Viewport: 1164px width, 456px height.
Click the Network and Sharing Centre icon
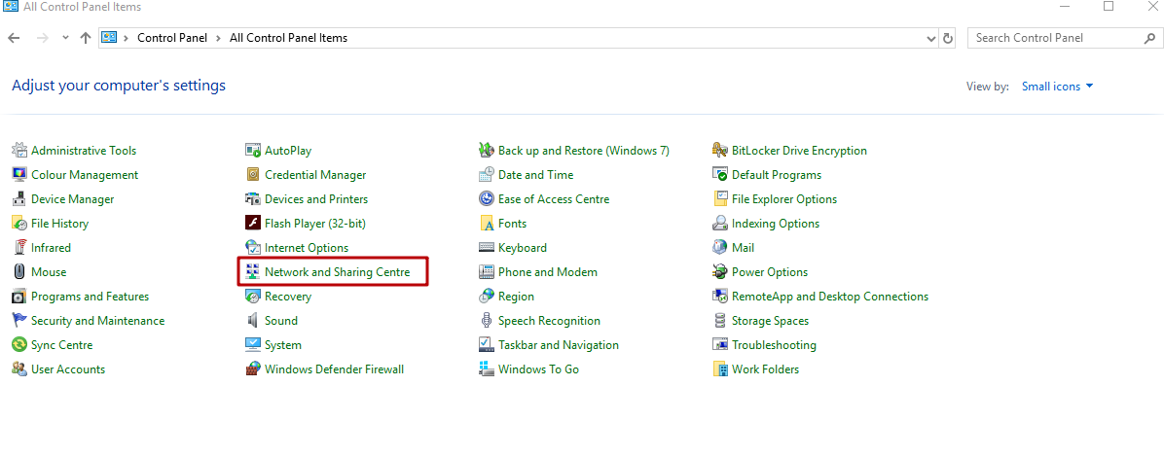[x=253, y=272]
